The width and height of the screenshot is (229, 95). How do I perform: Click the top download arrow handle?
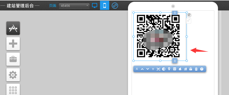(x=175, y=12)
